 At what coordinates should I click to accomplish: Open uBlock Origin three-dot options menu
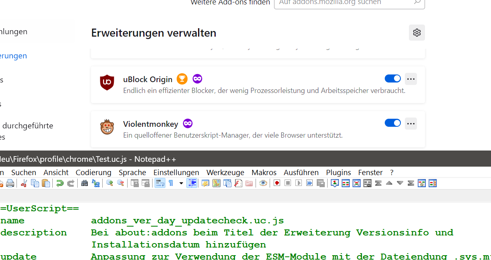pos(411,79)
